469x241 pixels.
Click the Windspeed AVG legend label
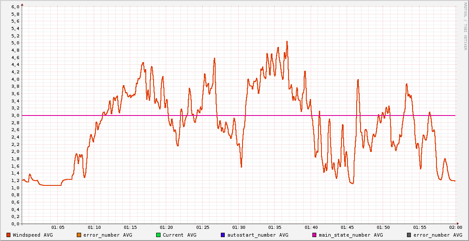coord(33,235)
